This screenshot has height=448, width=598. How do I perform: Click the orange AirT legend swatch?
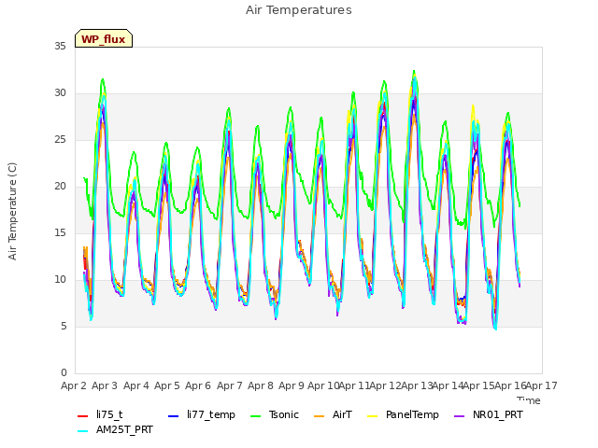coord(319,415)
